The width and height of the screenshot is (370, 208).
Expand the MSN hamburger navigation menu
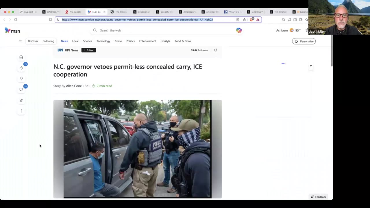20,41
